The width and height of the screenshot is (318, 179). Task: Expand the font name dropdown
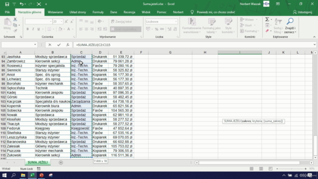pos(51,21)
